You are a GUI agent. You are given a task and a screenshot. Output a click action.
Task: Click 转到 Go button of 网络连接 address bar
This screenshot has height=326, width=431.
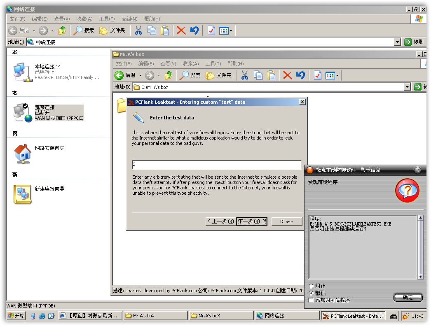[x=414, y=42]
